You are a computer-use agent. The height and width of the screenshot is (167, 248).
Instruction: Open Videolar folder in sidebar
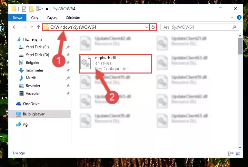tap(33, 93)
